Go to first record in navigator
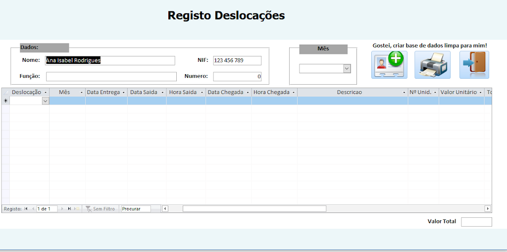Viewport: 507px width, 252px height. pos(26,209)
